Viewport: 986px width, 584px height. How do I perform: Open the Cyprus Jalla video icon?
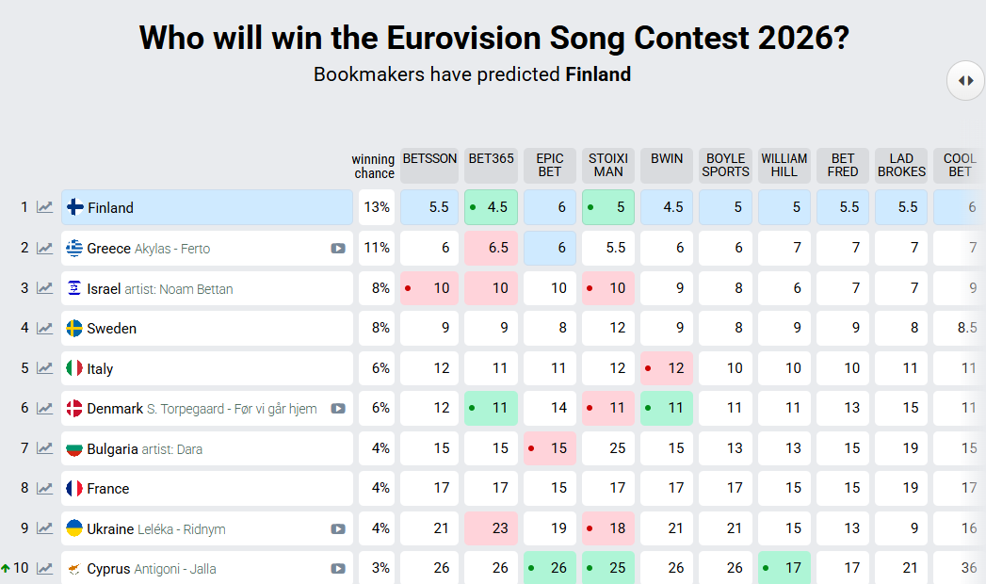(338, 569)
